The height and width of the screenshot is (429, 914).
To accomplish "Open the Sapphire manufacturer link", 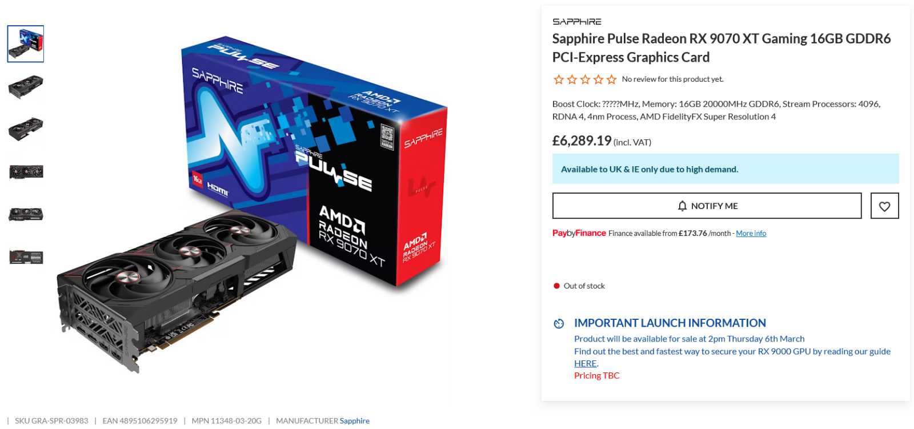I will click(354, 421).
